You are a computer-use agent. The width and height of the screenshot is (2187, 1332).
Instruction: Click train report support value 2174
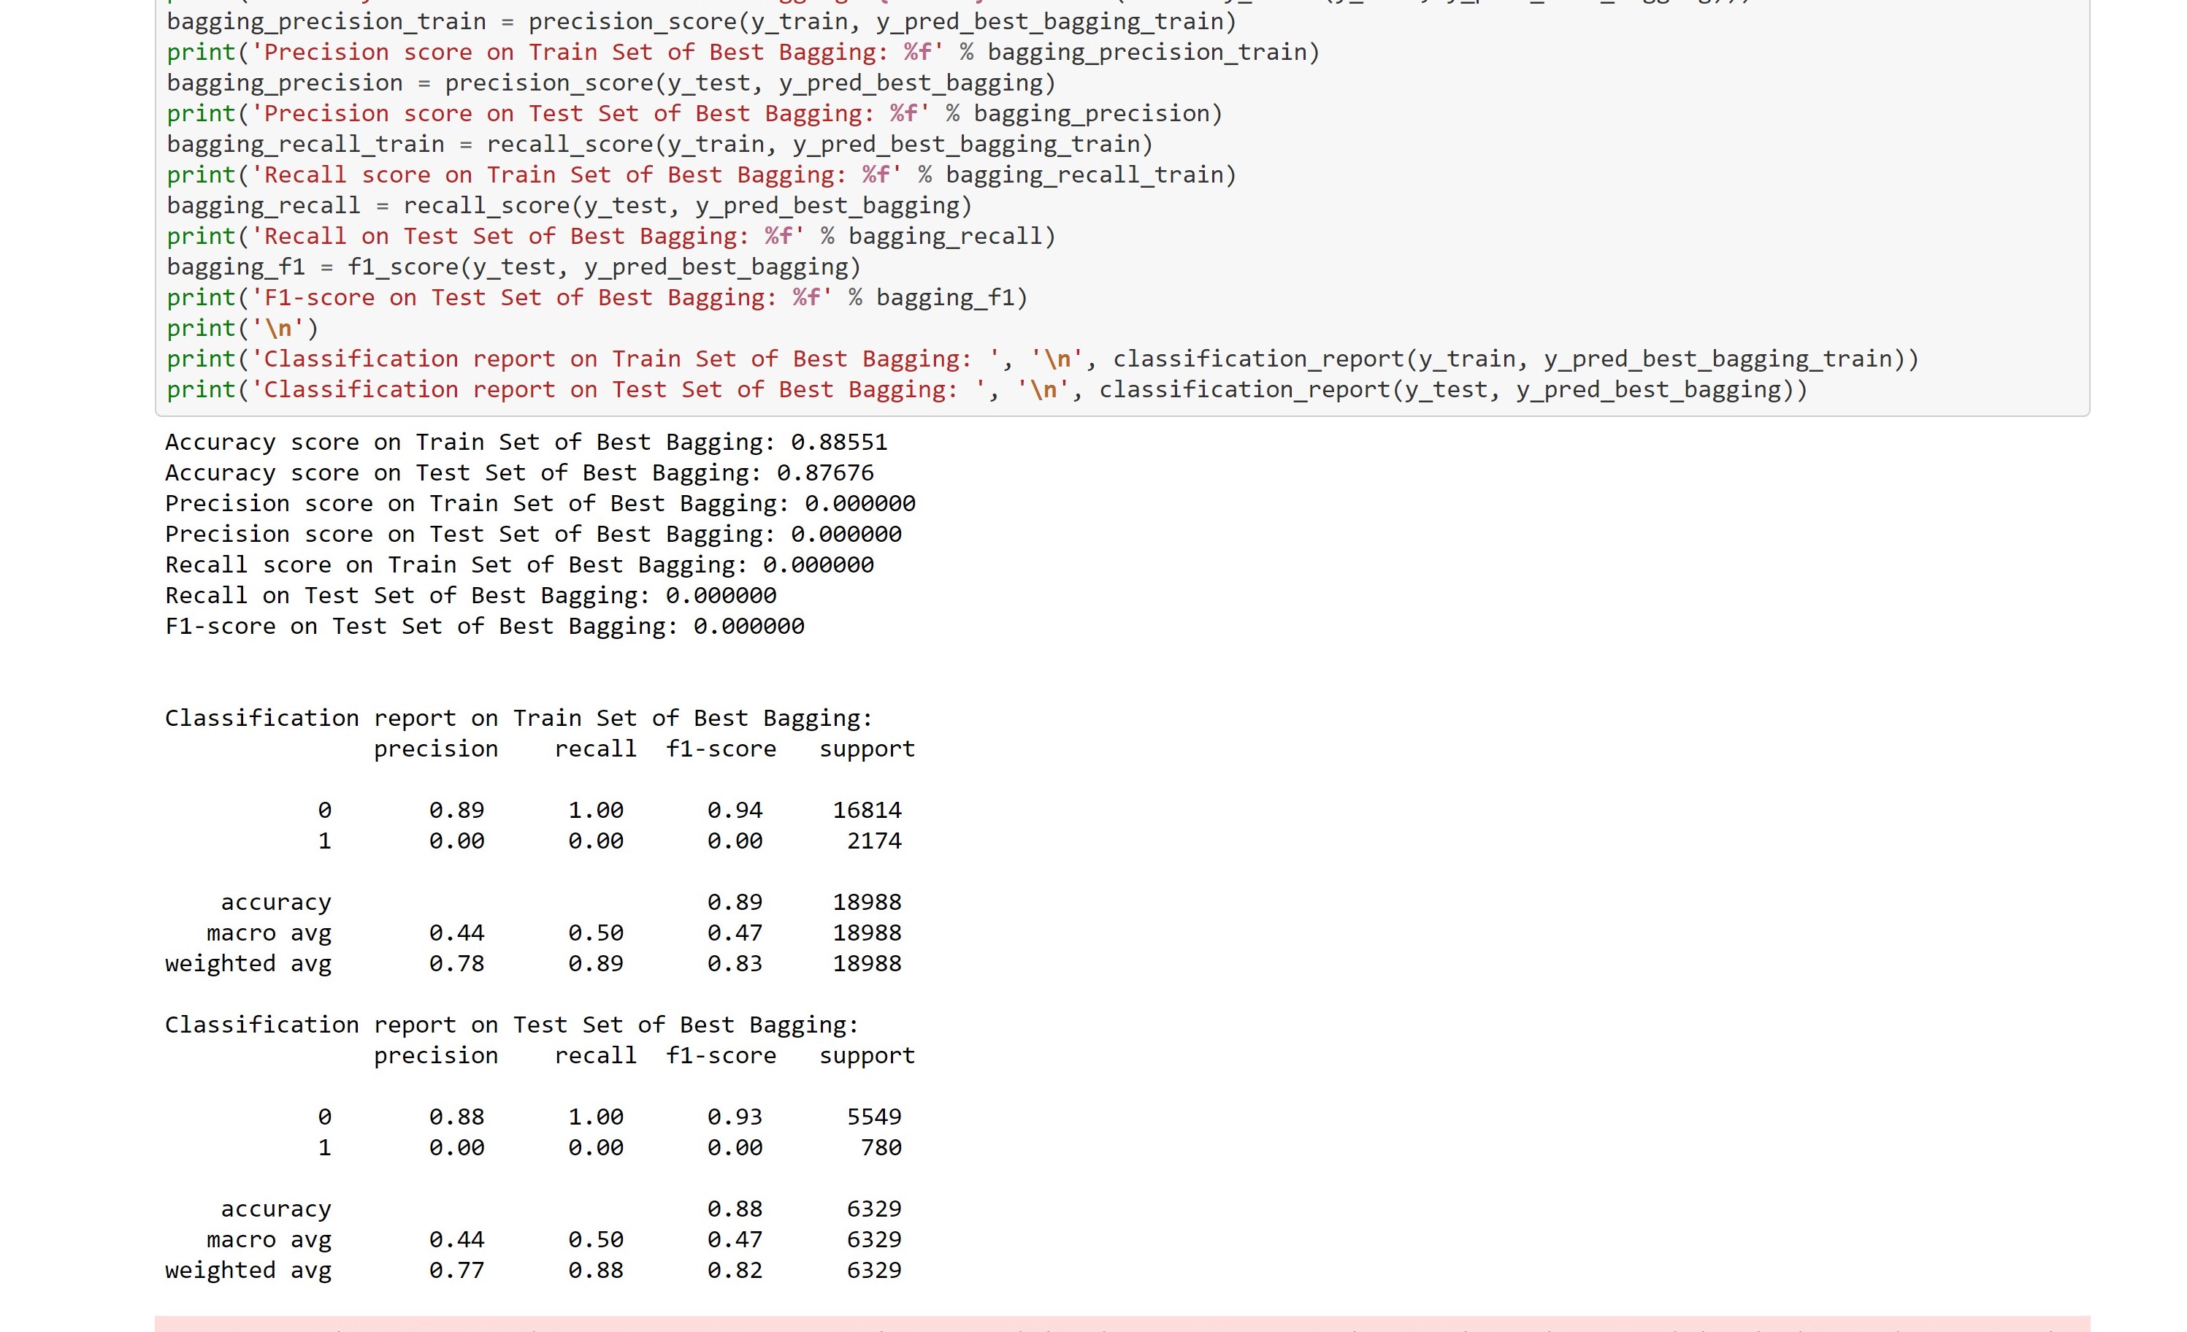pyautogui.click(x=873, y=841)
